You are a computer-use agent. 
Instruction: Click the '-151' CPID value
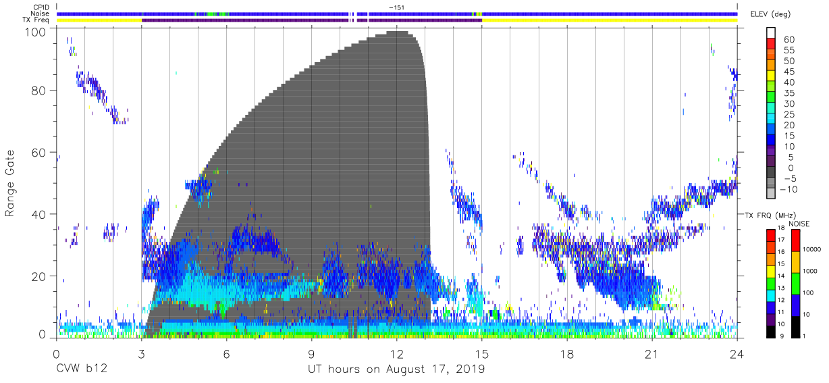(398, 7)
